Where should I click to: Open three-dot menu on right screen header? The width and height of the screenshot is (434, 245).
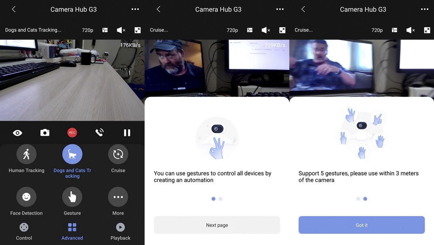pos(425,9)
